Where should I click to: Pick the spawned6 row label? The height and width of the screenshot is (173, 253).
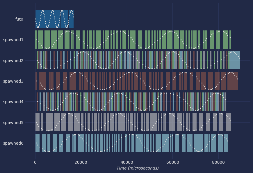click(13, 143)
